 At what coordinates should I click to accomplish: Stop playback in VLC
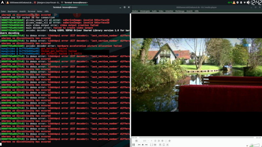click(x=143, y=144)
